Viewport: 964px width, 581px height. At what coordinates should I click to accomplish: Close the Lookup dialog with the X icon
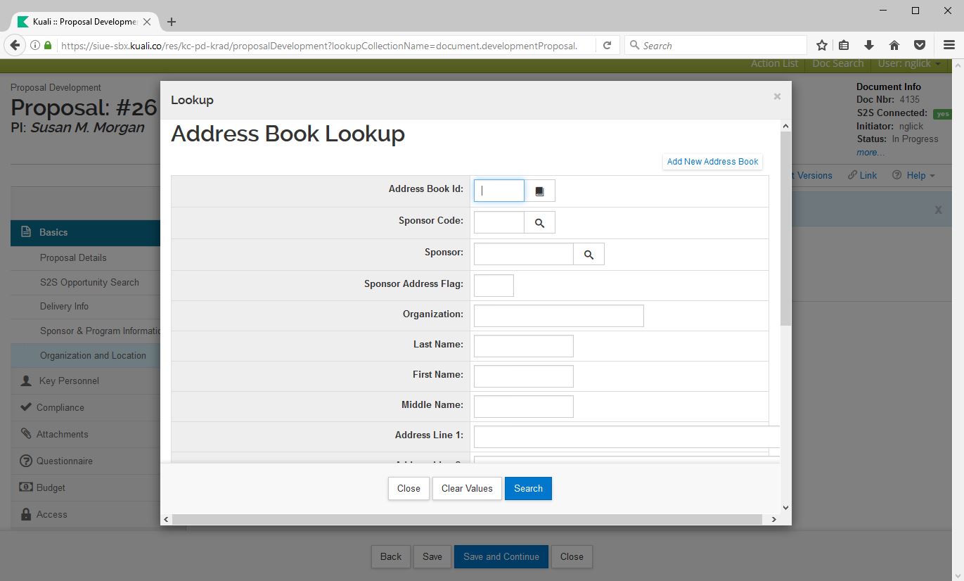click(x=777, y=96)
